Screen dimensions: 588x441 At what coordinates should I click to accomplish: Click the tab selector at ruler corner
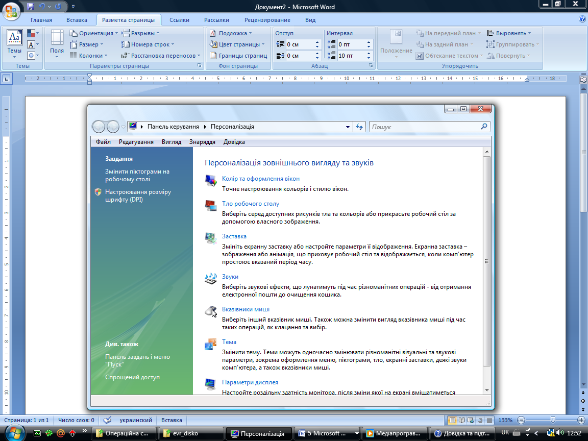tap(7, 79)
